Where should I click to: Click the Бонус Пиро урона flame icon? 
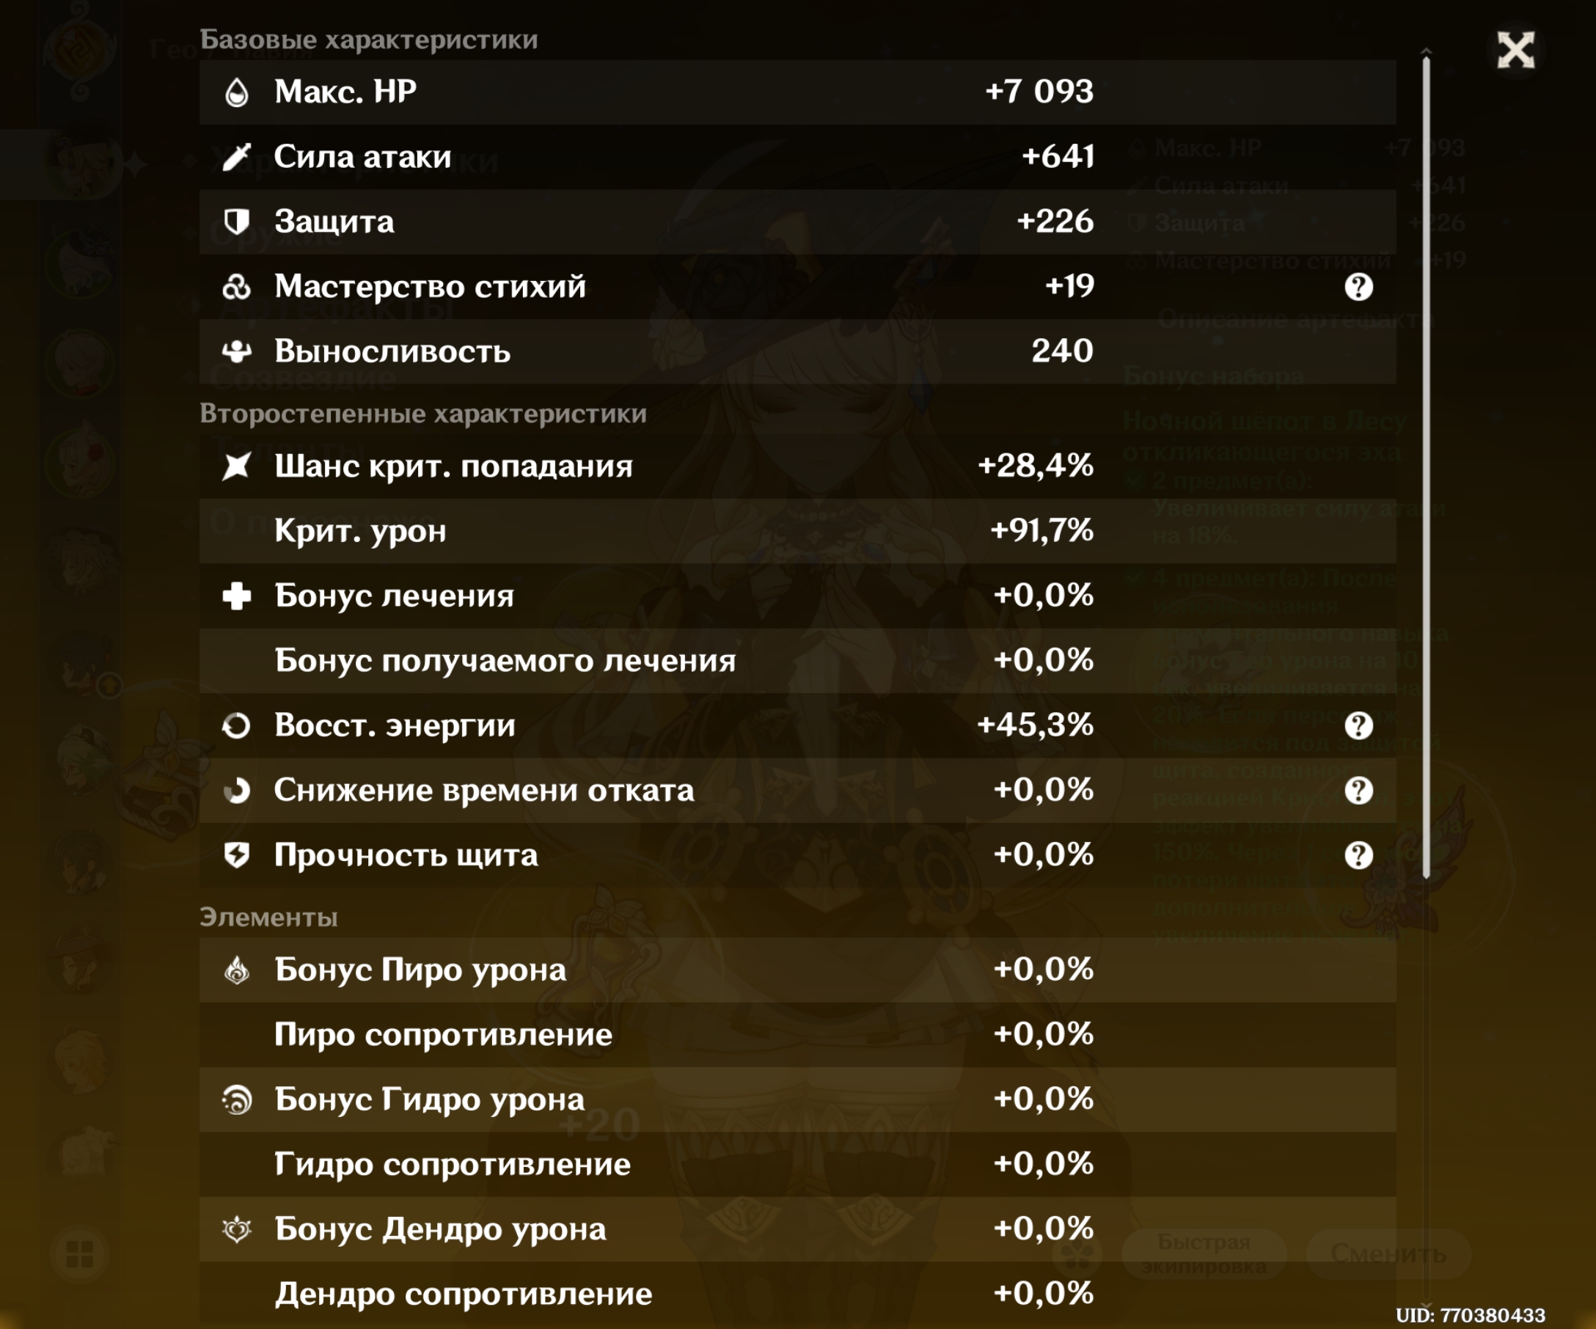coord(237,970)
